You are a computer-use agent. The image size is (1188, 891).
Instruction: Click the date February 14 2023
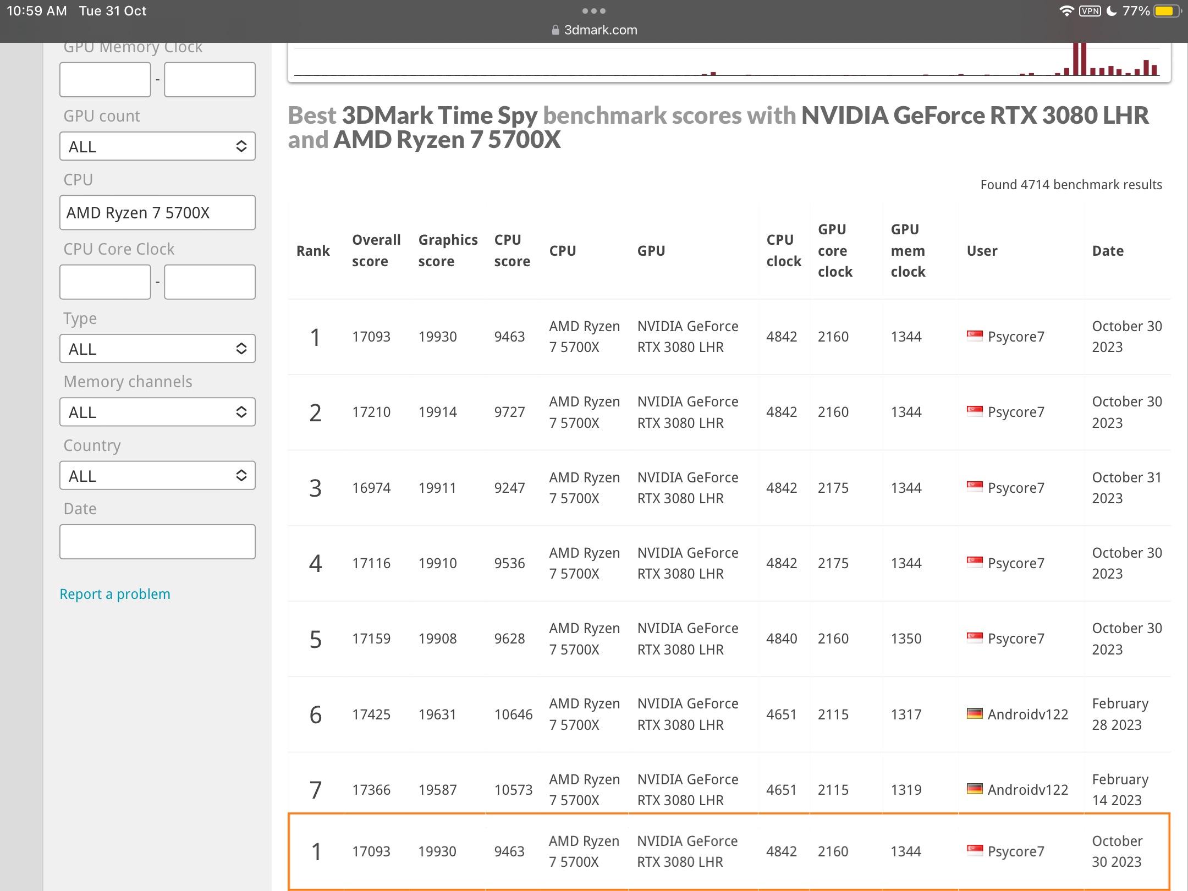[x=1120, y=790]
